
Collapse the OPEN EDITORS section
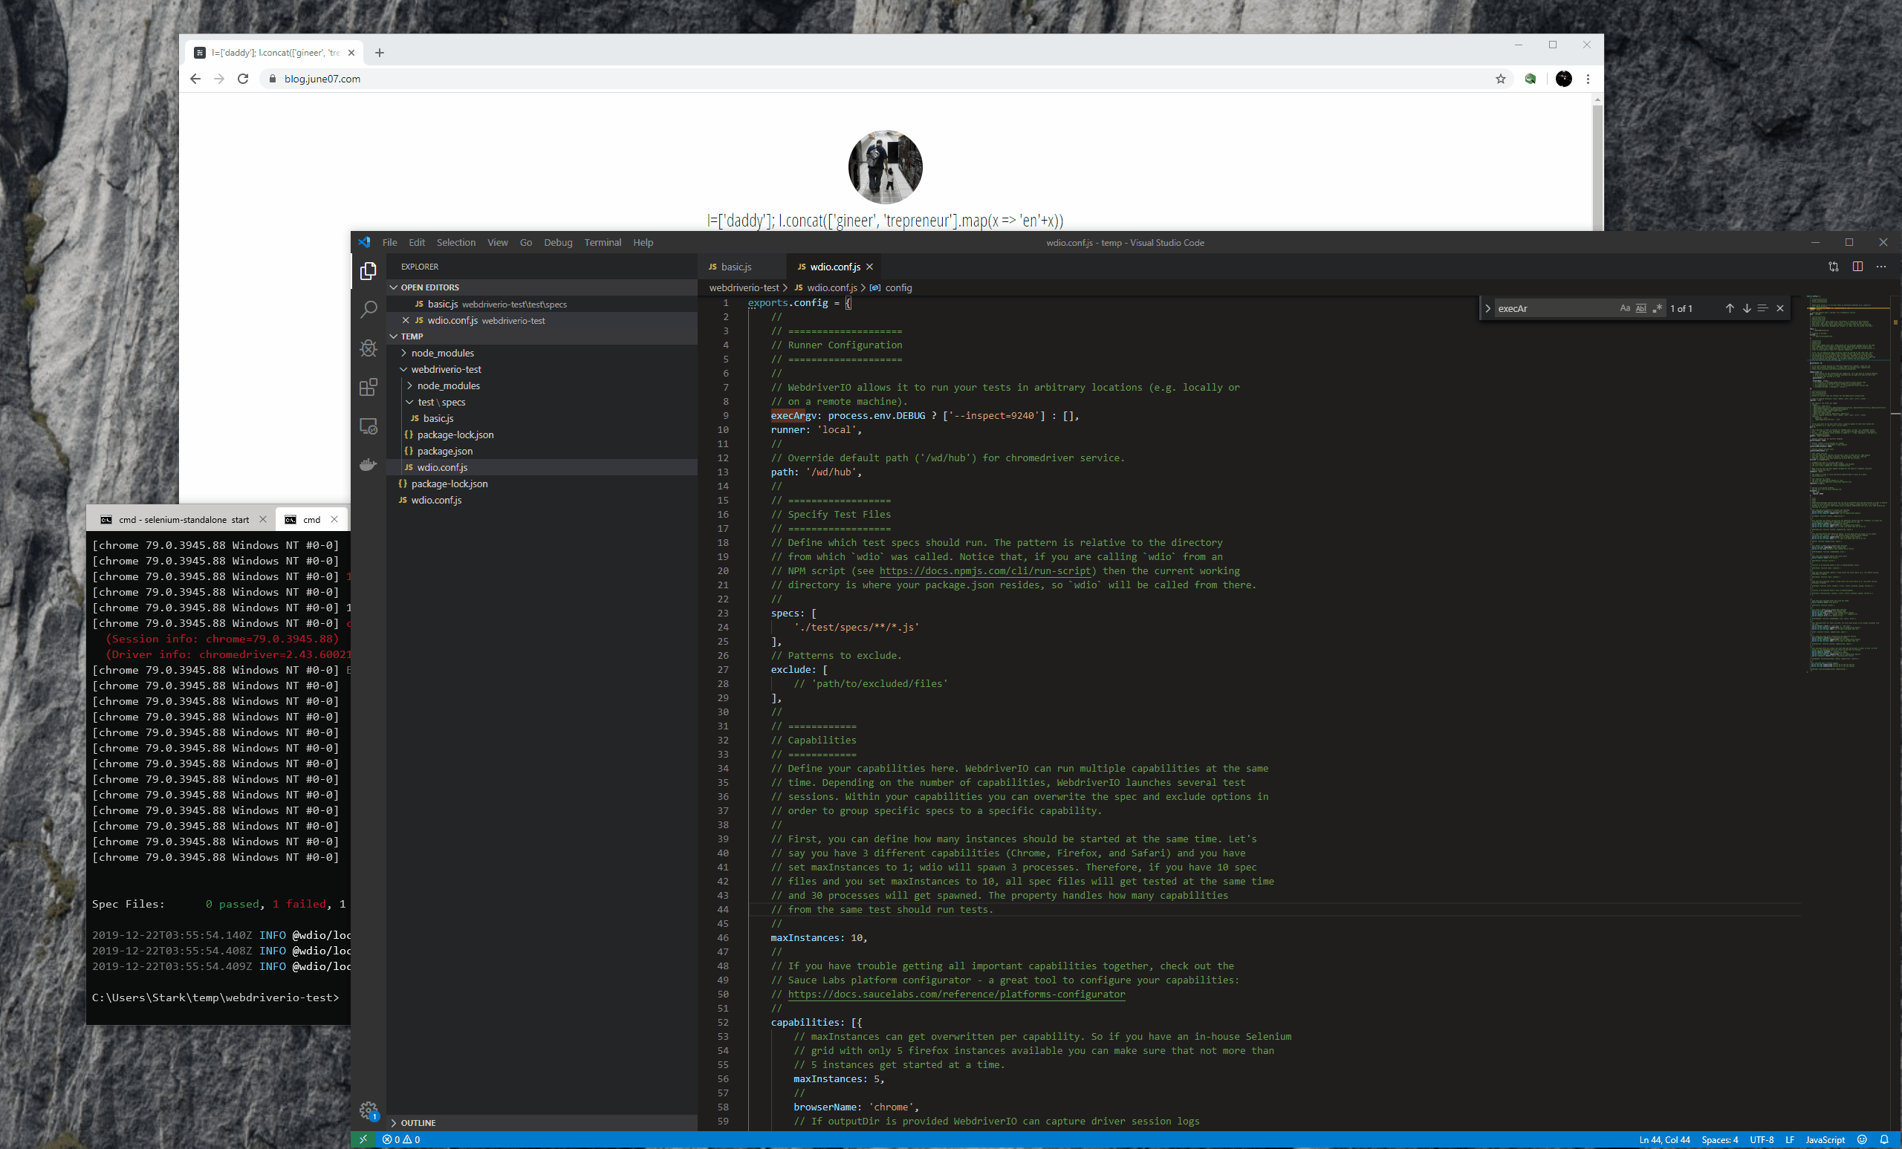(431, 286)
